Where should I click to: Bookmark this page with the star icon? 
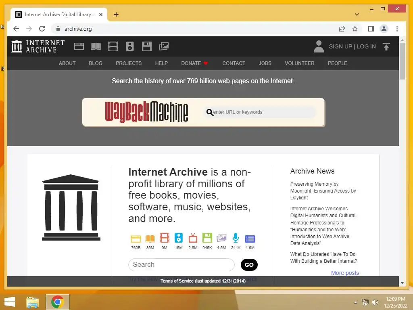pos(355,29)
